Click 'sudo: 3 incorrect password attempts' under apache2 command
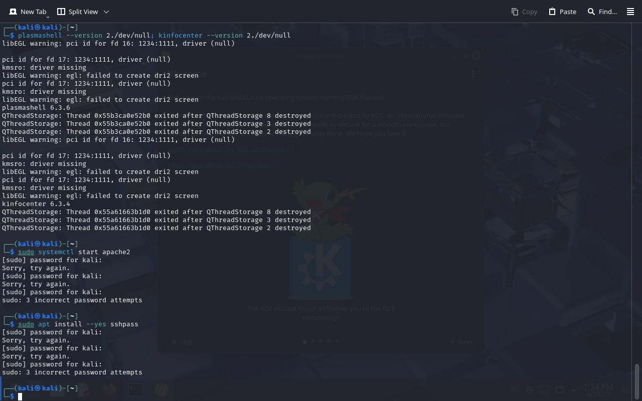 click(x=72, y=300)
